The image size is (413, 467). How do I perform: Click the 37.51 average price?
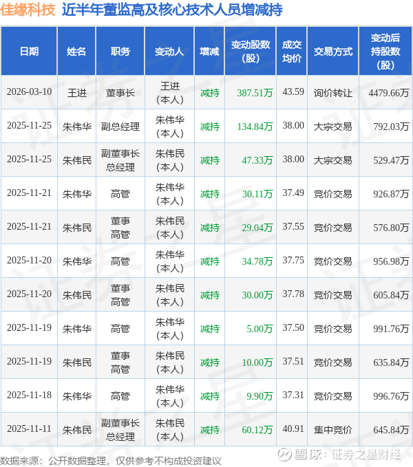coord(293,361)
